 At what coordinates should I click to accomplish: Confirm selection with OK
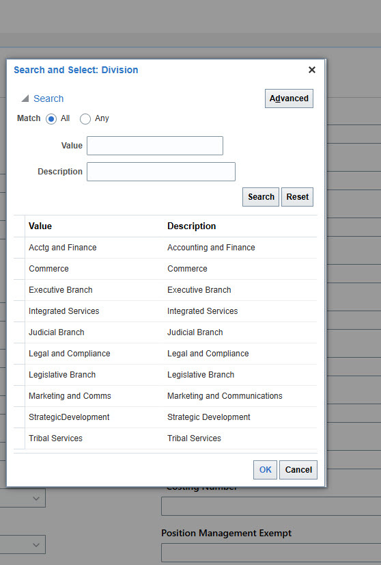[x=265, y=469]
